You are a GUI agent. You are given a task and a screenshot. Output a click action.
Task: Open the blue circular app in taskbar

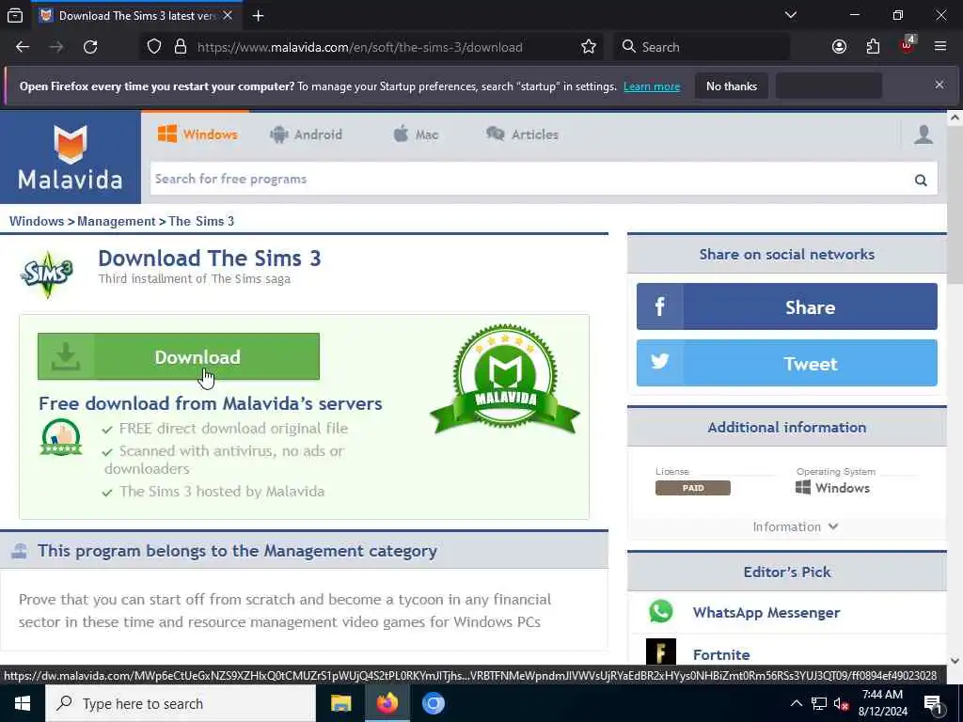pyautogui.click(x=433, y=703)
